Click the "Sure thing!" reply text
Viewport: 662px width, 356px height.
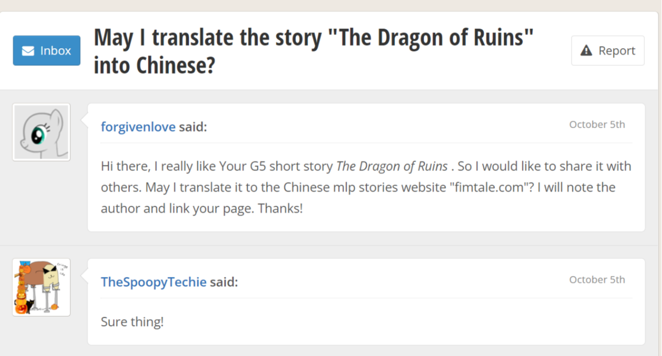click(132, 322)
